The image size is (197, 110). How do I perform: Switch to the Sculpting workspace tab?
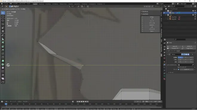click(48, 4)
